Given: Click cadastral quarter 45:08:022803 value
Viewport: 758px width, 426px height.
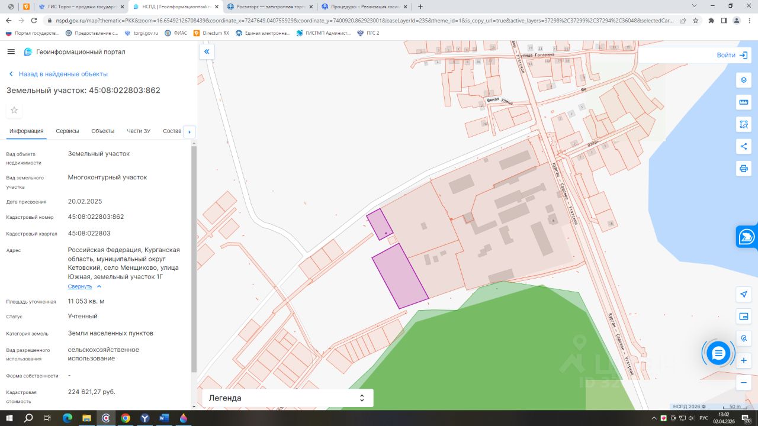Looking at the screenshot, I should point(89,233).
